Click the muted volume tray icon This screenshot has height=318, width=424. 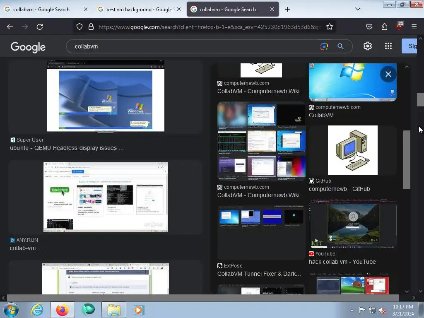pos(382,311)
